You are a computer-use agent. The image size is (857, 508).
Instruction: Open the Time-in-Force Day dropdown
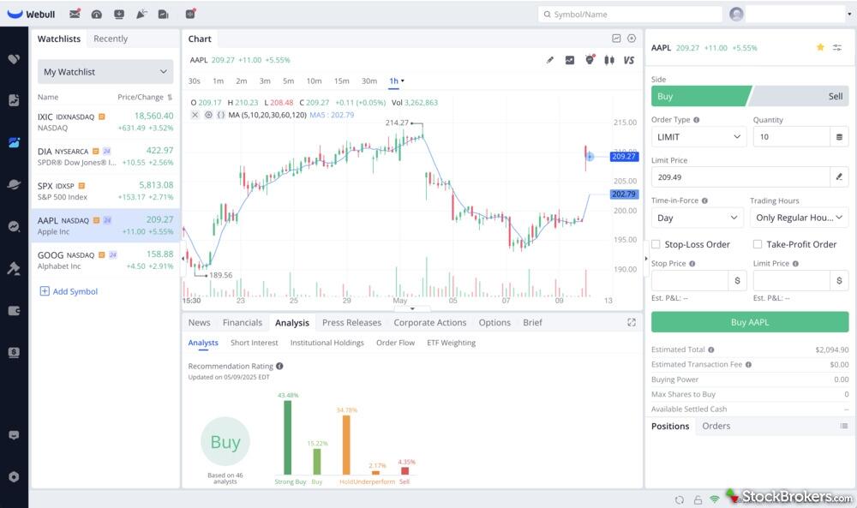click(697, 218)
